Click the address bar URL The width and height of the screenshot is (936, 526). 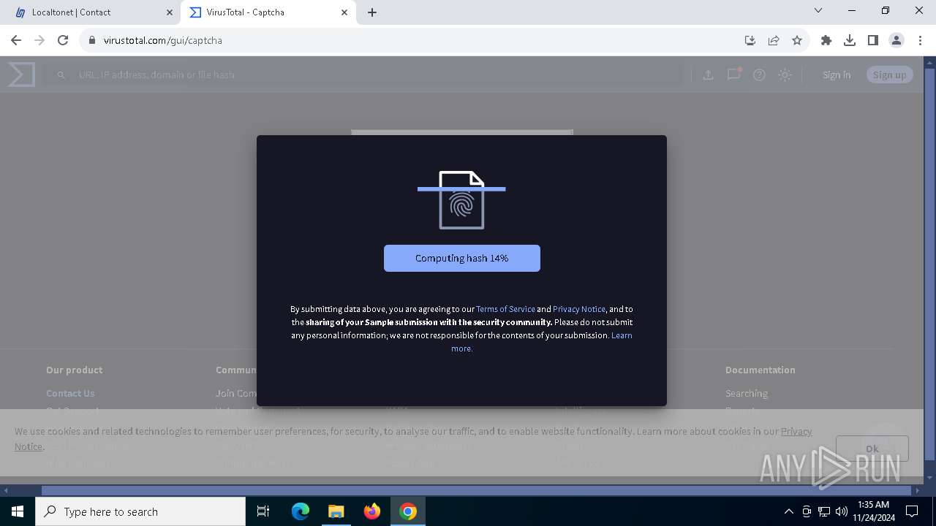(x=163, y=41)
